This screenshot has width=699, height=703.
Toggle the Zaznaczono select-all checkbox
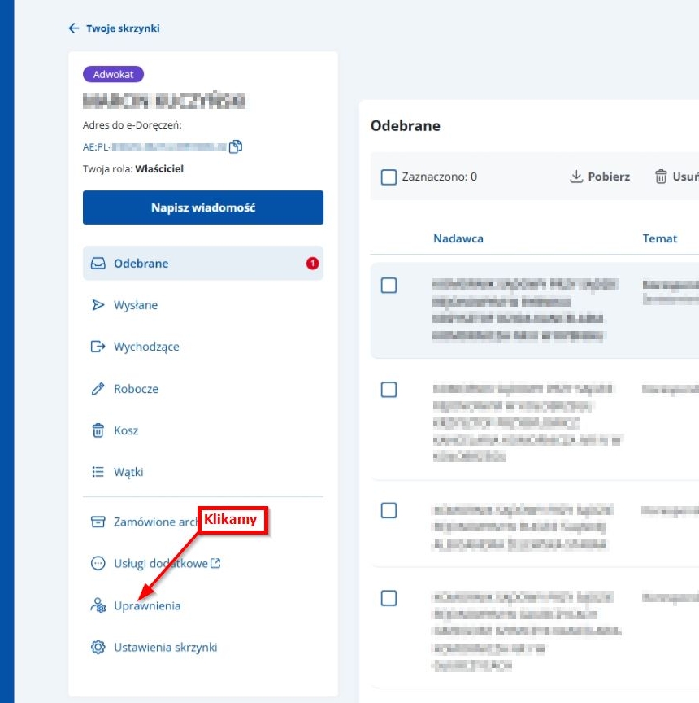pyautogui.click(x=389, y=177)
